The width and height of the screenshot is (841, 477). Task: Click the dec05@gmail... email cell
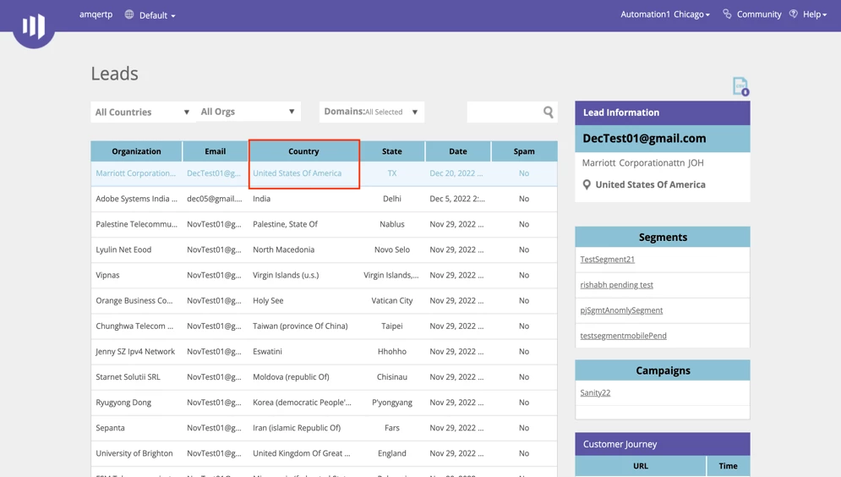point(215,199)
